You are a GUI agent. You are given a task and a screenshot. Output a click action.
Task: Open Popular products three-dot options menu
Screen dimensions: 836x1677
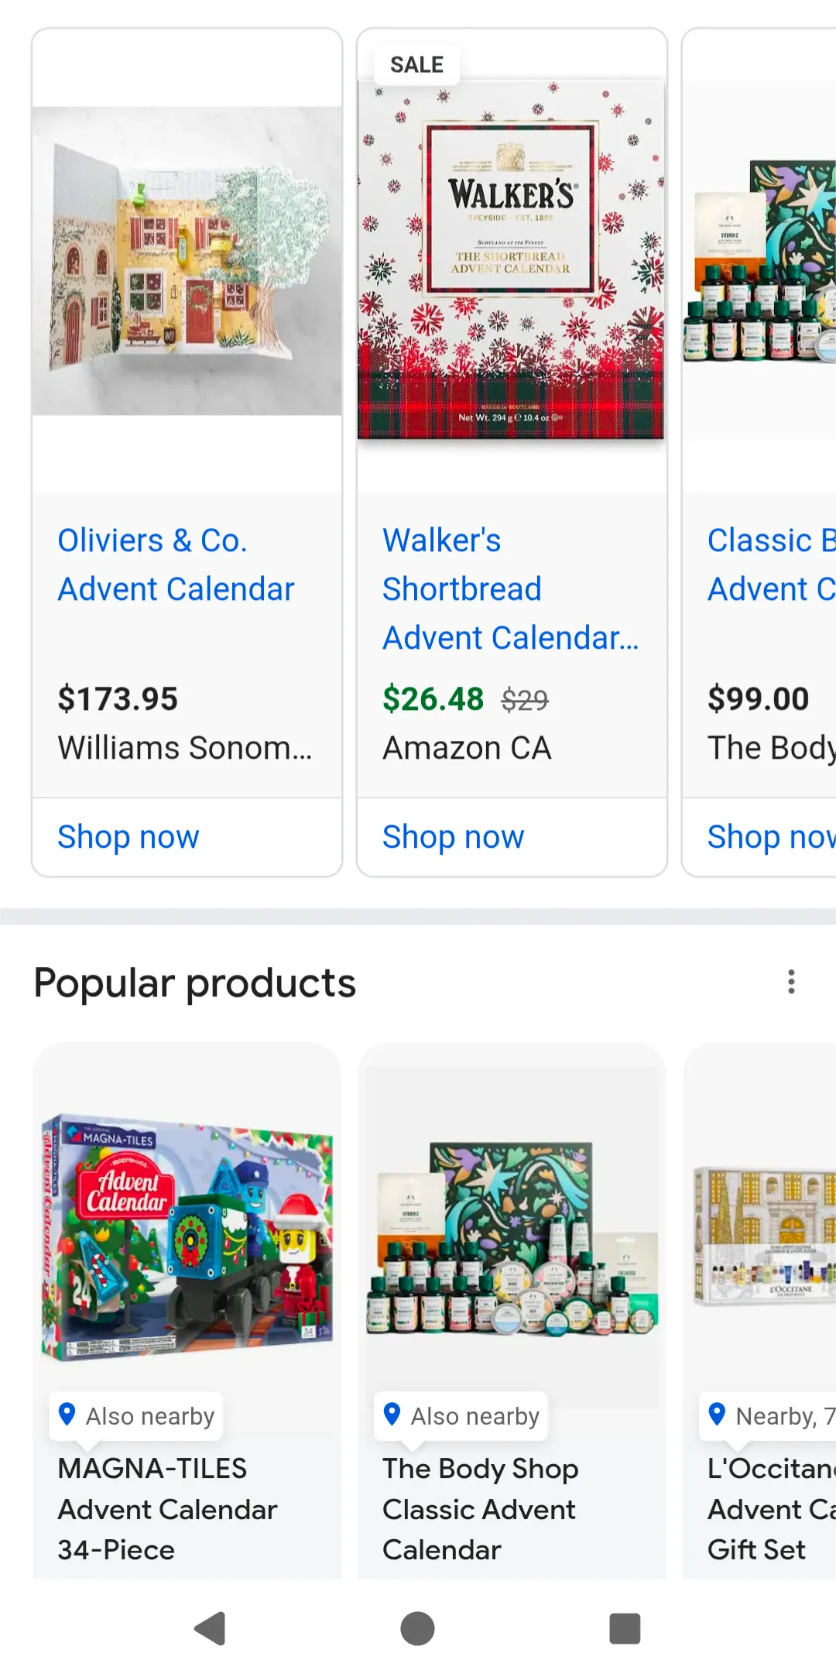[790, 982]
